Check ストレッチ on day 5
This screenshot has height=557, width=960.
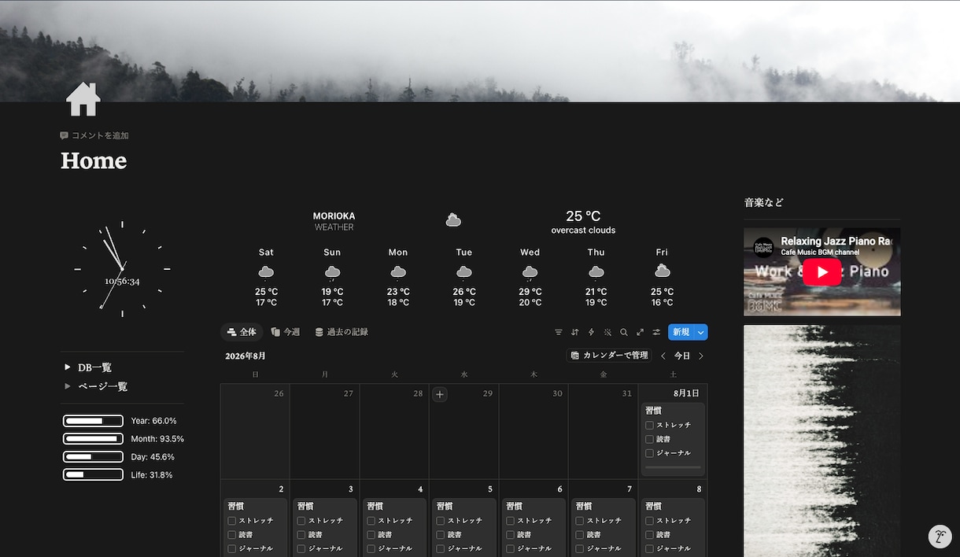coord(441,521)
